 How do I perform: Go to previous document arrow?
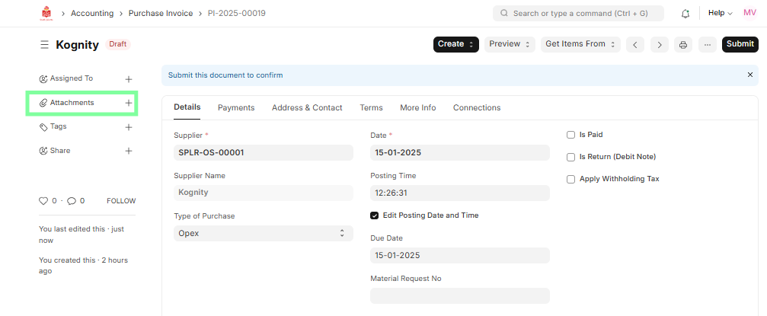coord(635,45)
